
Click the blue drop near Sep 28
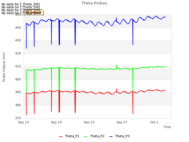pos(133,32)
